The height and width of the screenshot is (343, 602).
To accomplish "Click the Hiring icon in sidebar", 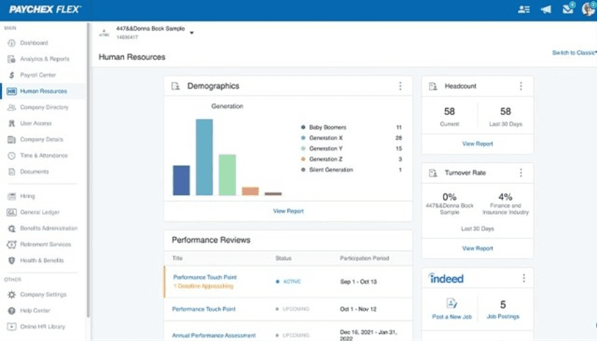I will coord(12,197).
